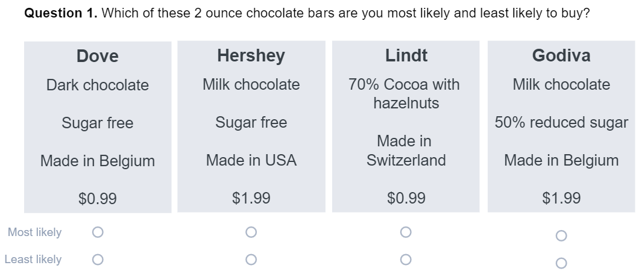Click the Godiva card heading

click(561, 55)
